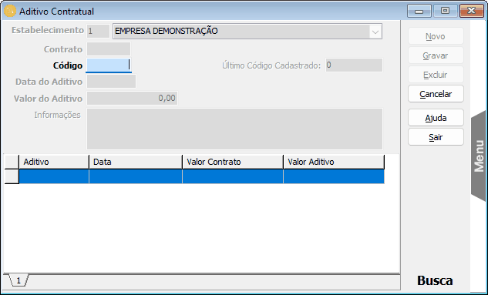Click the Excluir button

pyautogui.click(x=436, y=75)
